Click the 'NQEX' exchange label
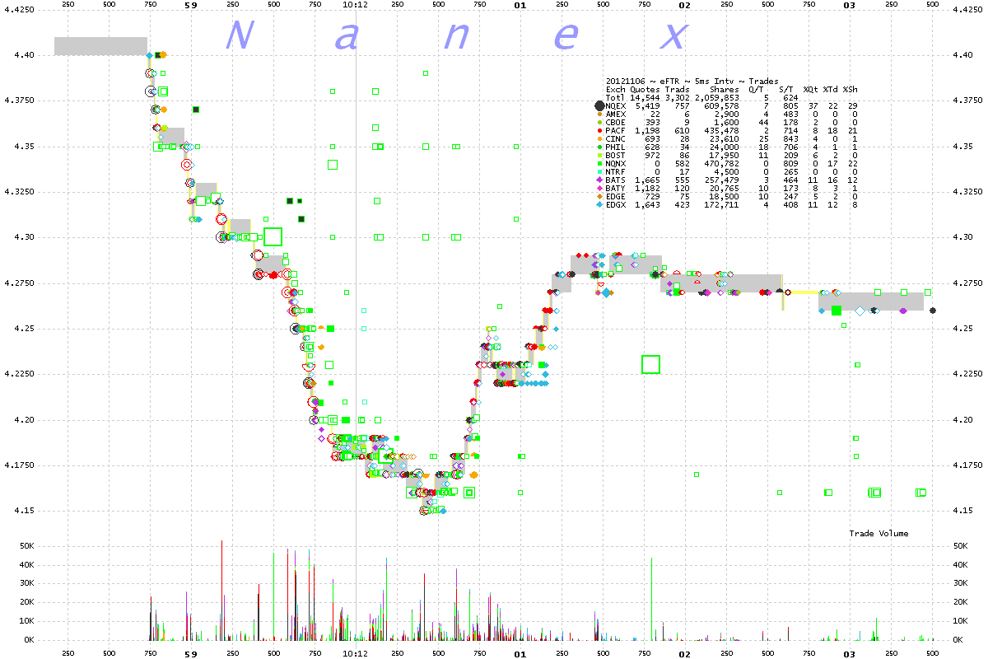 [x=615, y=105]
